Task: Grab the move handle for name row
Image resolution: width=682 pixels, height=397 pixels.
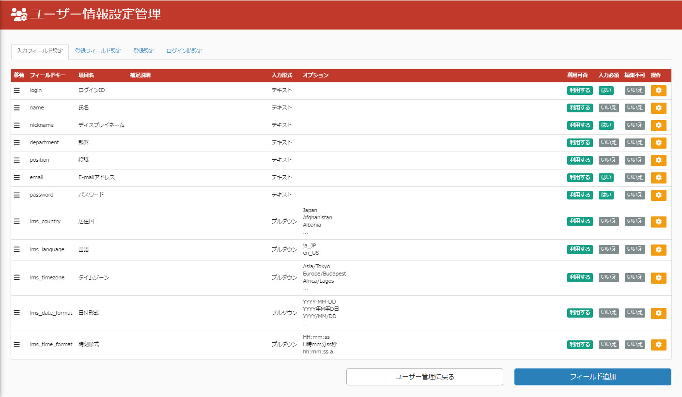Action: point(17,108)
